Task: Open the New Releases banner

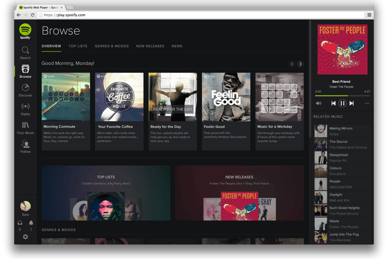Action: [239, 193]
